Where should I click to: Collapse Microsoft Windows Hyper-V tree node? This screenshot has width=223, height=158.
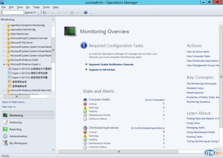click(4, 64)
